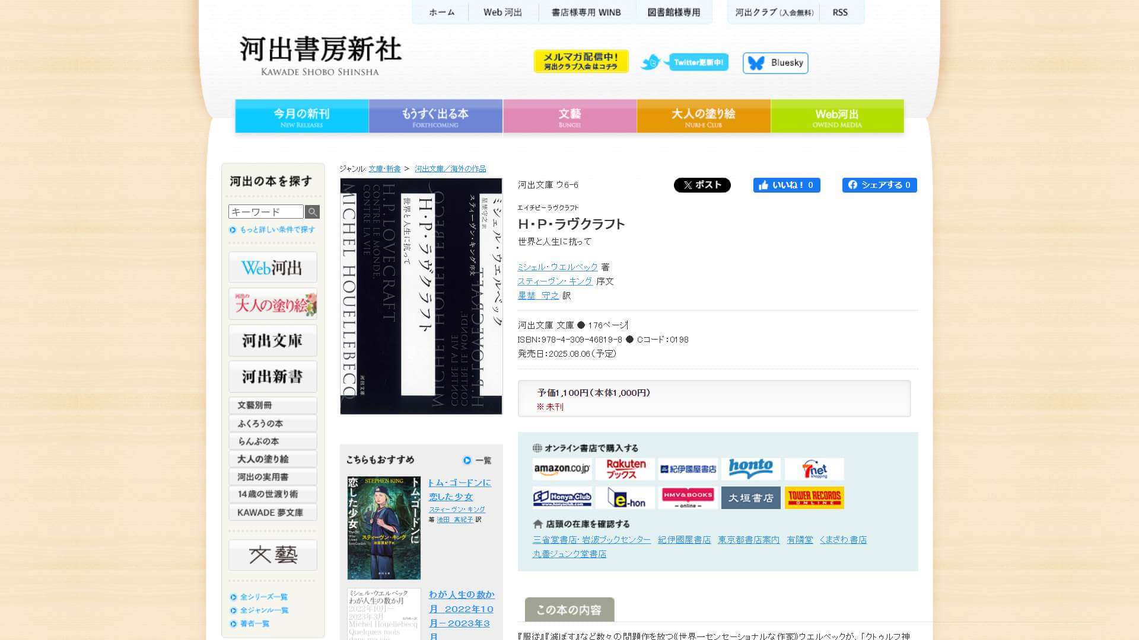Open 書店様専用 WINB in top menu
Image resolution: width=1139 pixels, height=640 pixels.
587,12
